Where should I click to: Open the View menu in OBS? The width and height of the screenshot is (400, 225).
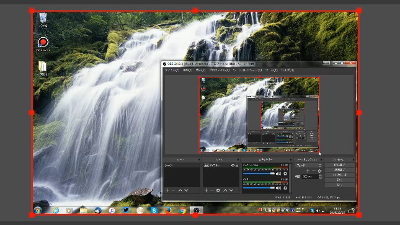coord(200,70)
